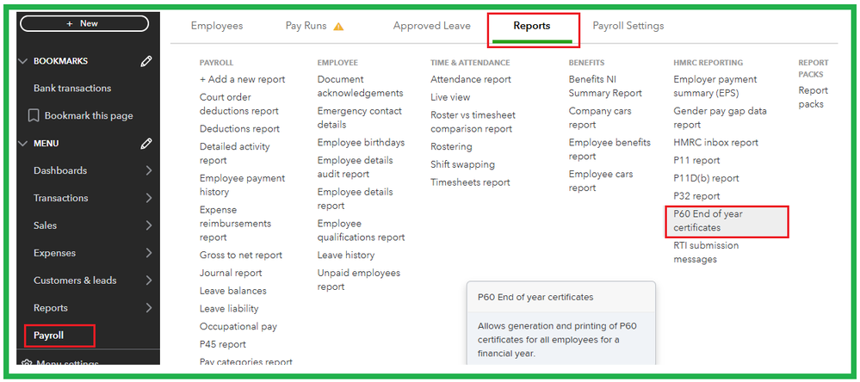Open the Shift swapping report
The width and height of the screenshot is (860, 382).
click(x=462, y=164)
